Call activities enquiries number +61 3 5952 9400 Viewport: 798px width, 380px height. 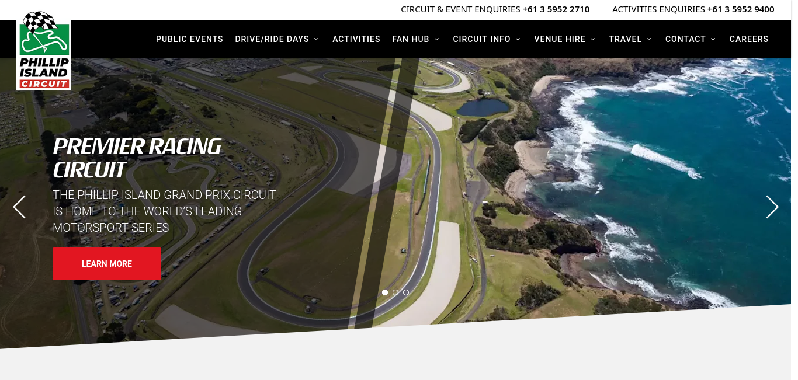(x=741, y=9)
